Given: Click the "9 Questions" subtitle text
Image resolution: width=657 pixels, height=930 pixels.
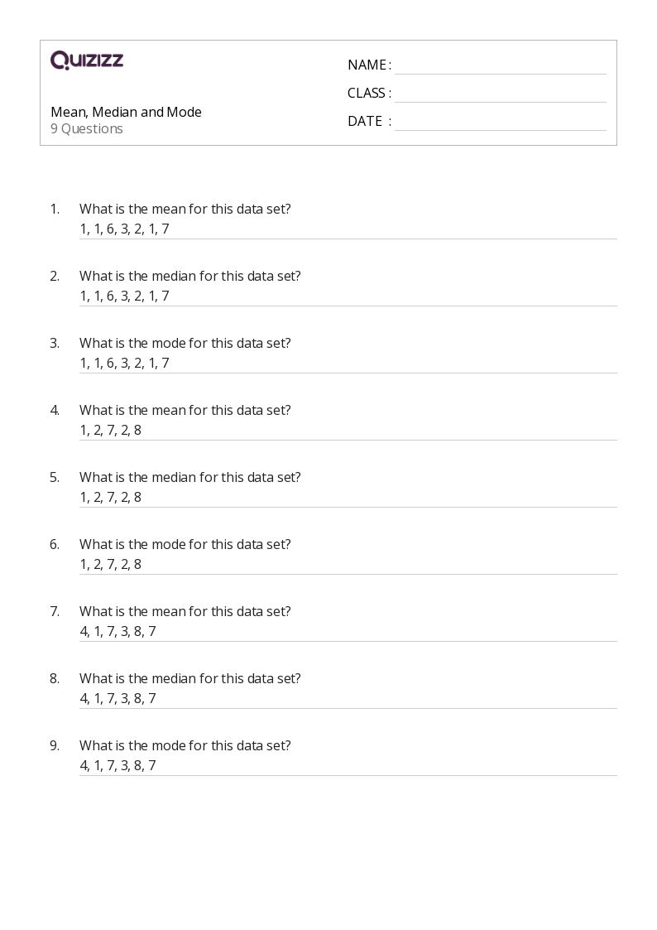Looking at the screenshot, I should point(87,128).
